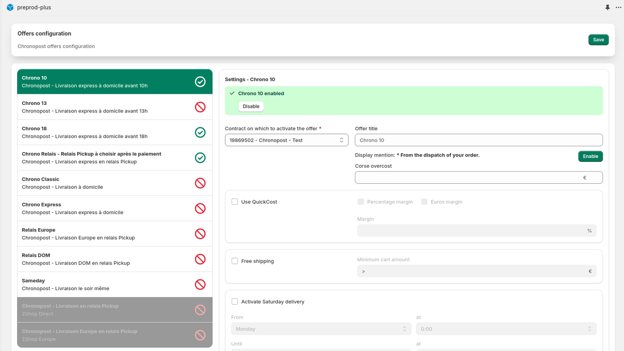Viewport: 624px width, 351px height.
Task: Click the disabled icon for 2Shop Direct
Action: click(x=200, y=310)
